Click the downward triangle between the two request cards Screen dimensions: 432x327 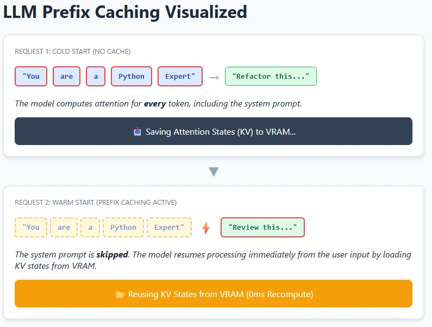coord(214,172)
